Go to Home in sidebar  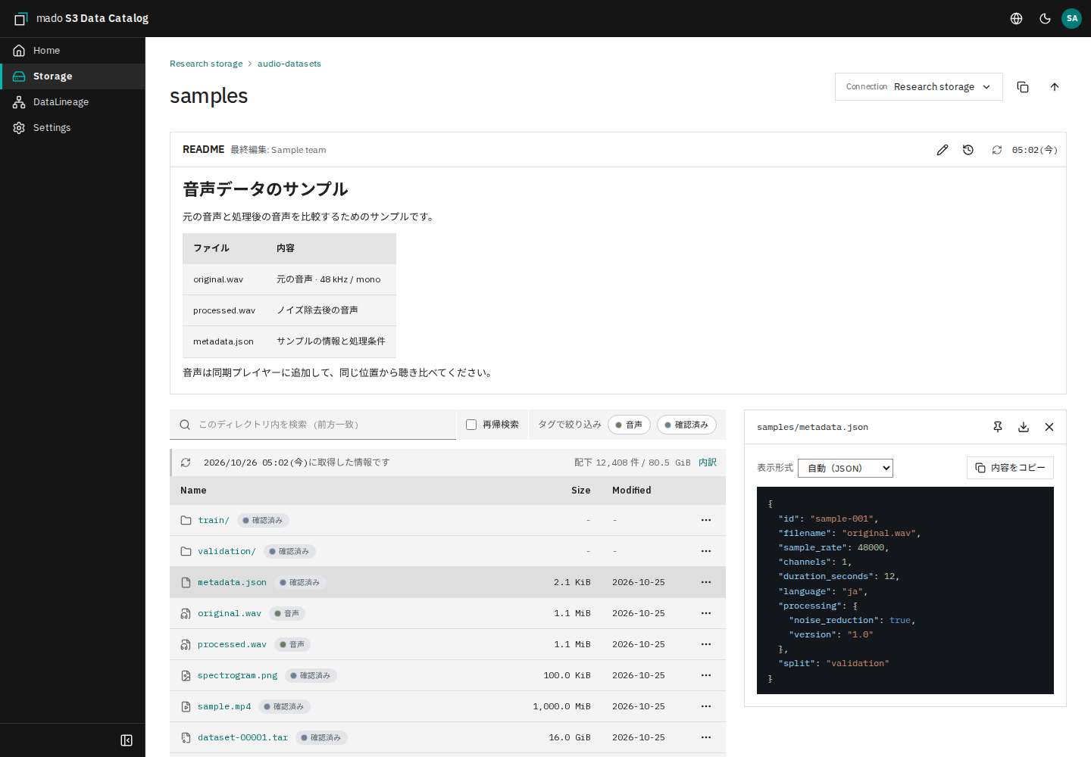coord(73,51)
